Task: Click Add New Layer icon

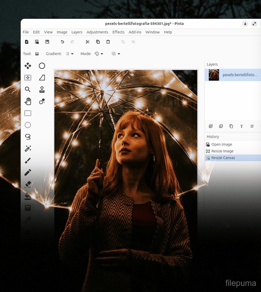Action: pos(211,126)
